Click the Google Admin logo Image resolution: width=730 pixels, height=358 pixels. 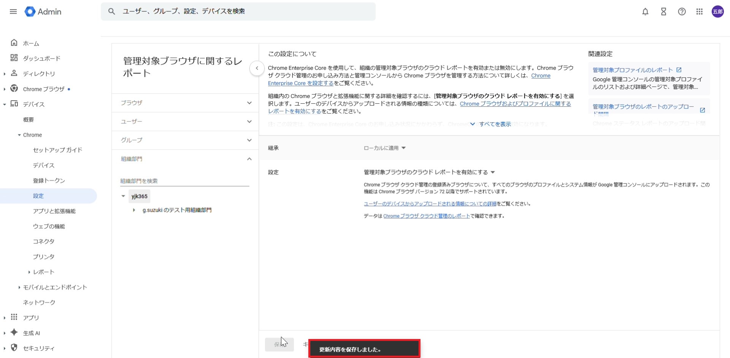point(43,12)
